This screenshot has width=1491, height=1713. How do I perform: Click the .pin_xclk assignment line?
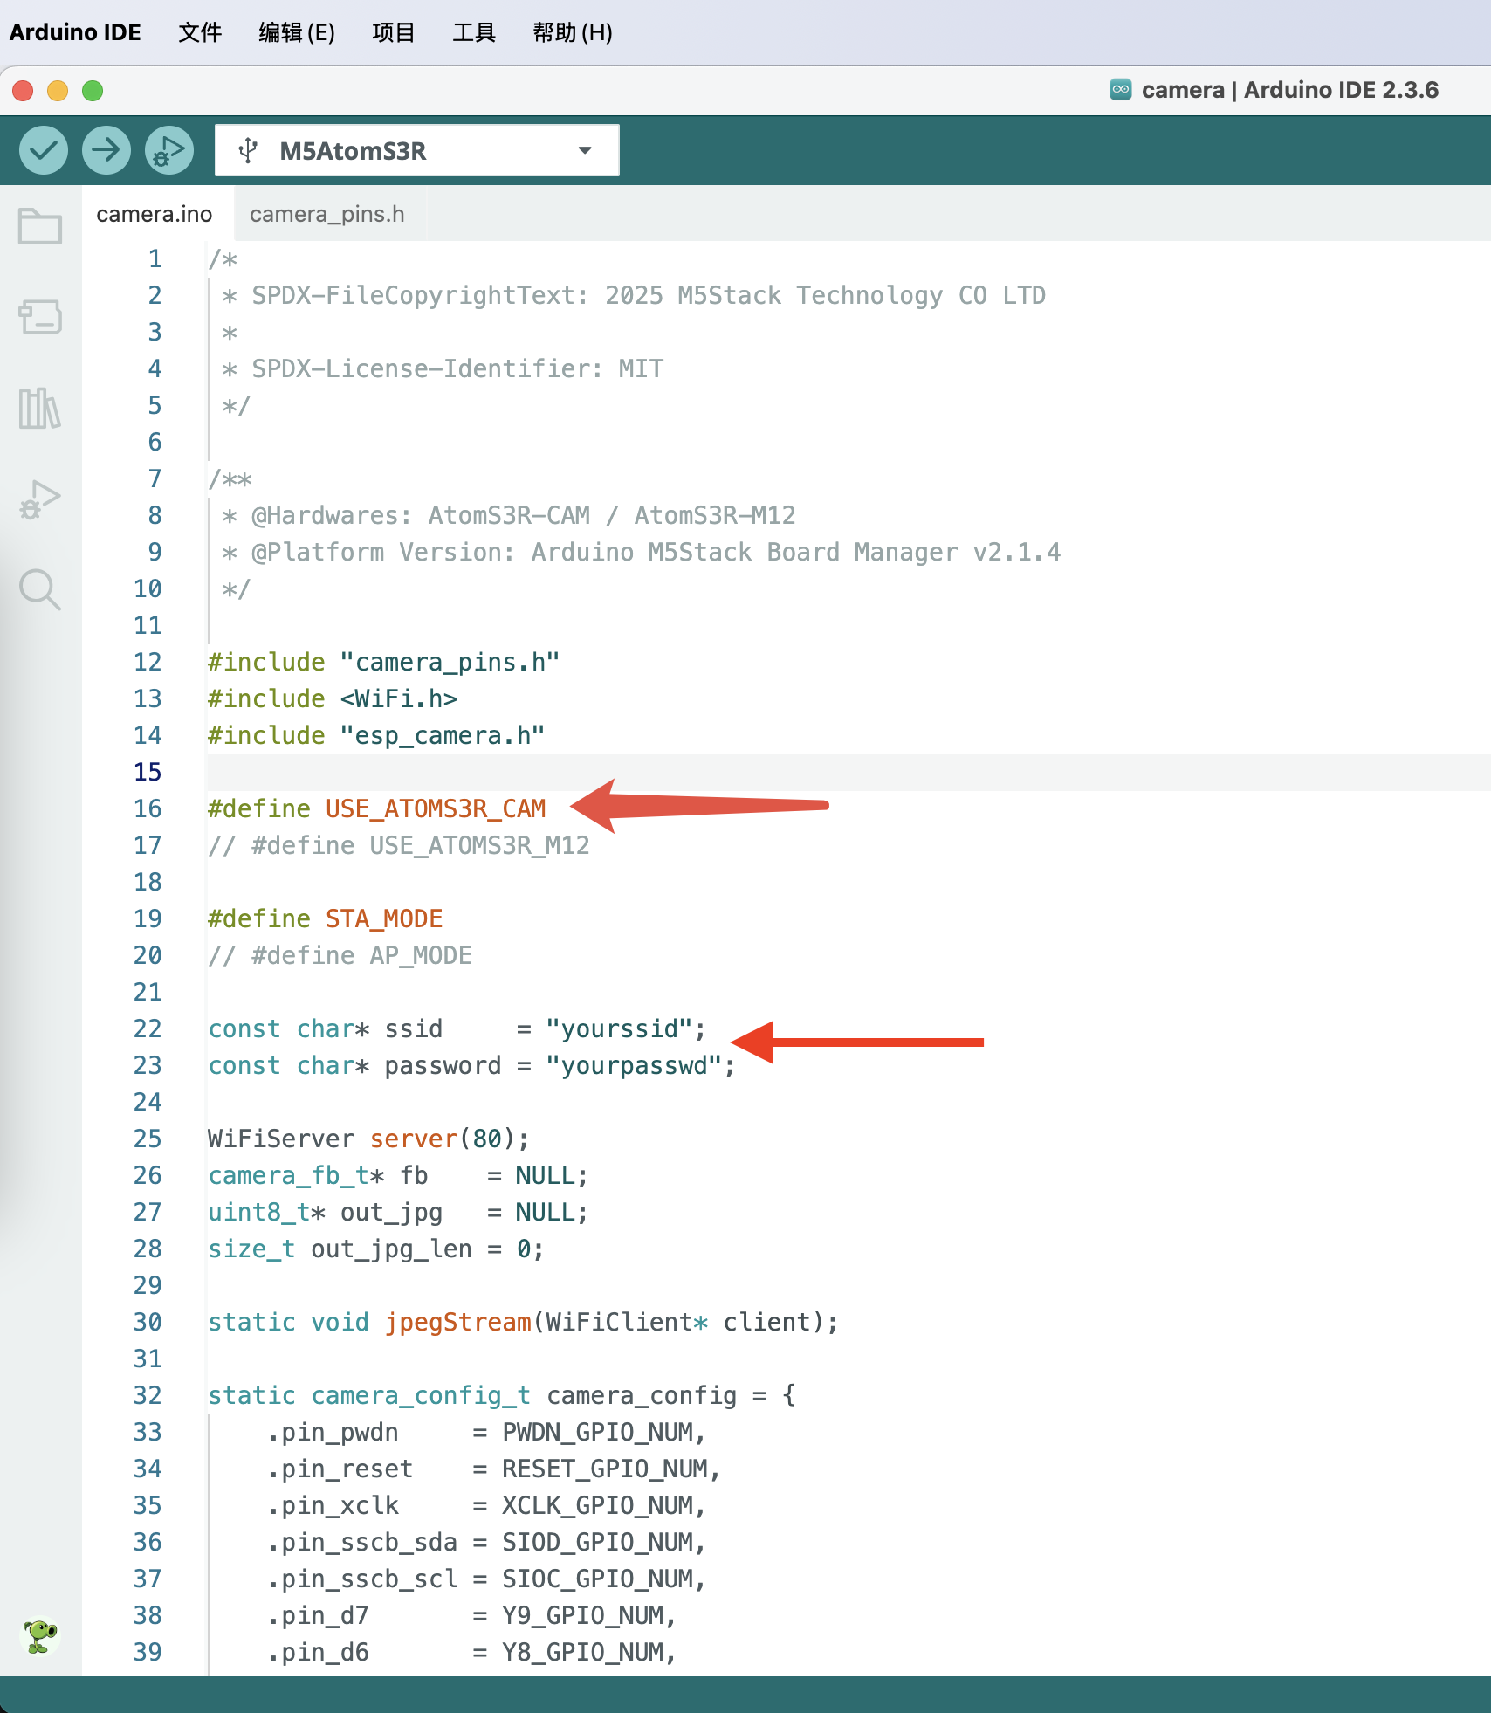(487, 1505)
